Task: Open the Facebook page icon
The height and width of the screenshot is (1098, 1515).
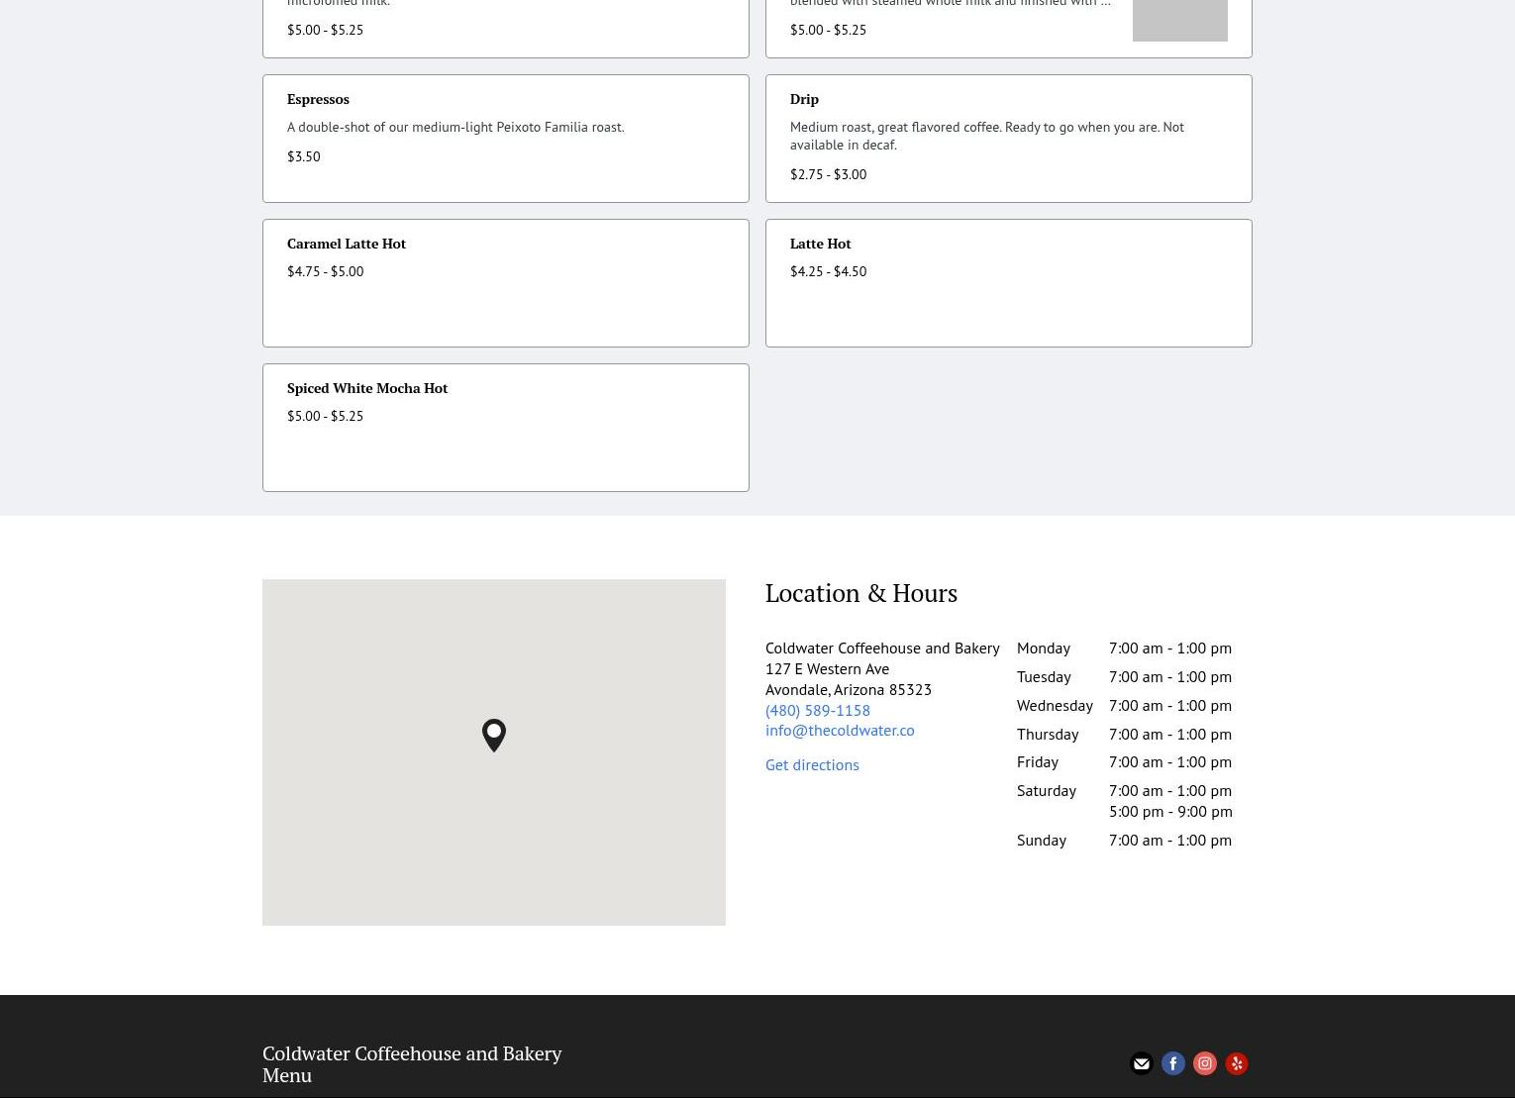Action: (1172, 1063)
